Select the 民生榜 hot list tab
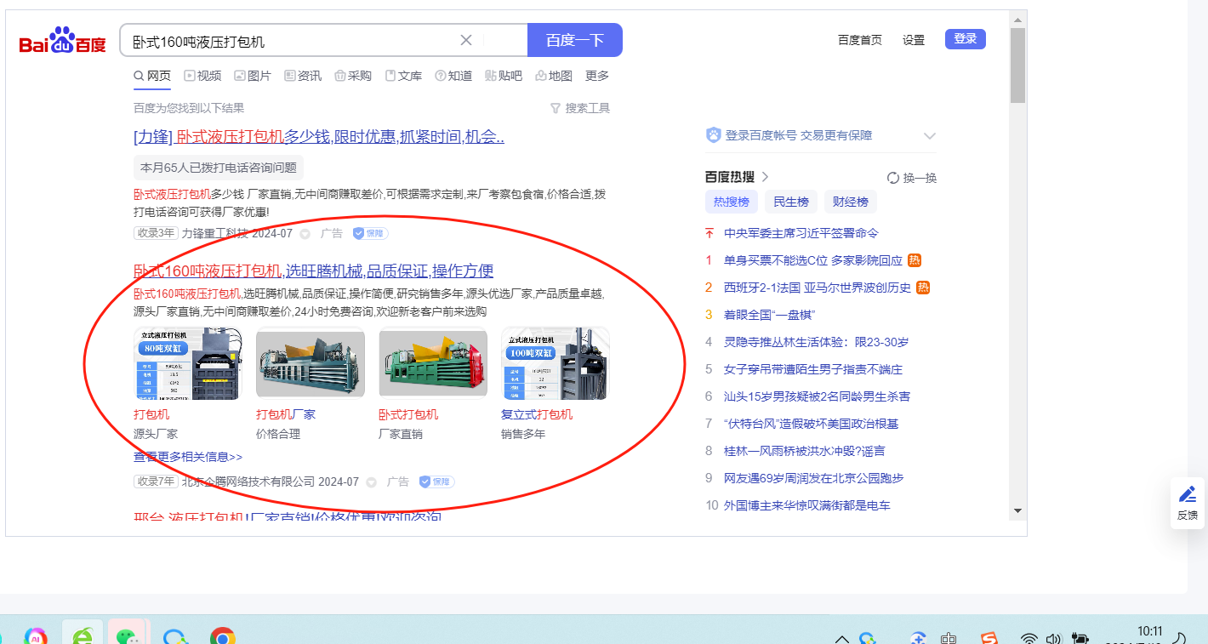Image resolution: width=1208 pixels, height=644 pixels. [x=791, y=202]
